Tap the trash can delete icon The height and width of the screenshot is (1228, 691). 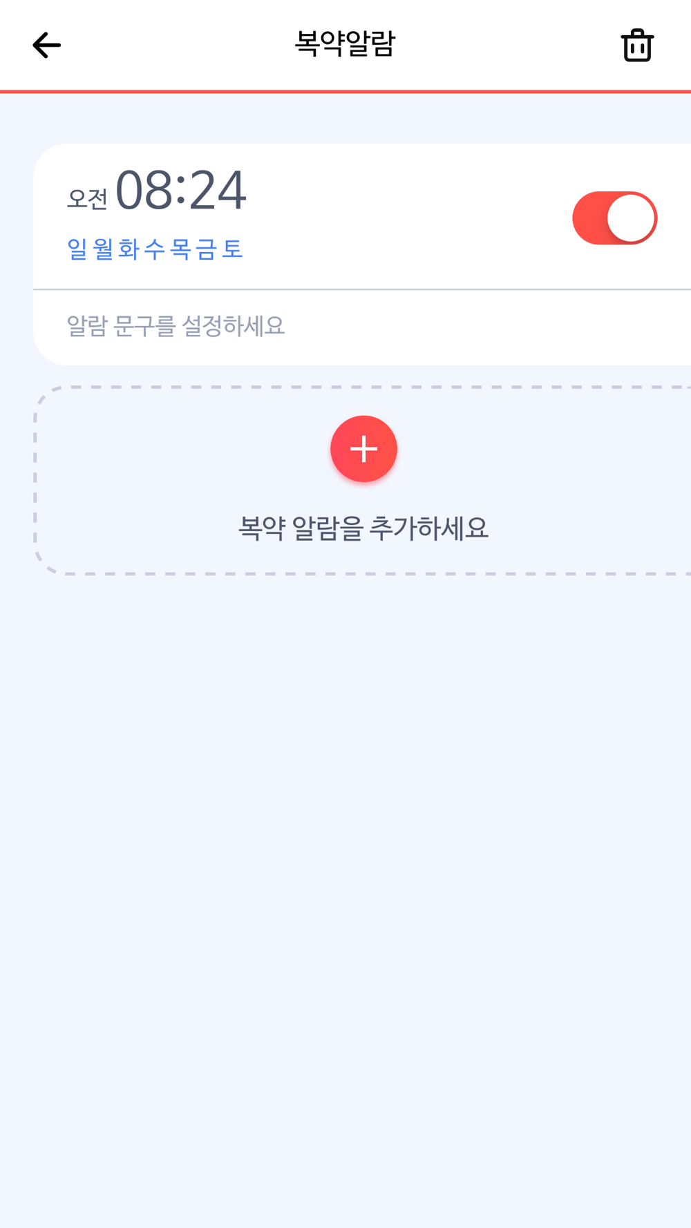(x=637, y=46)
